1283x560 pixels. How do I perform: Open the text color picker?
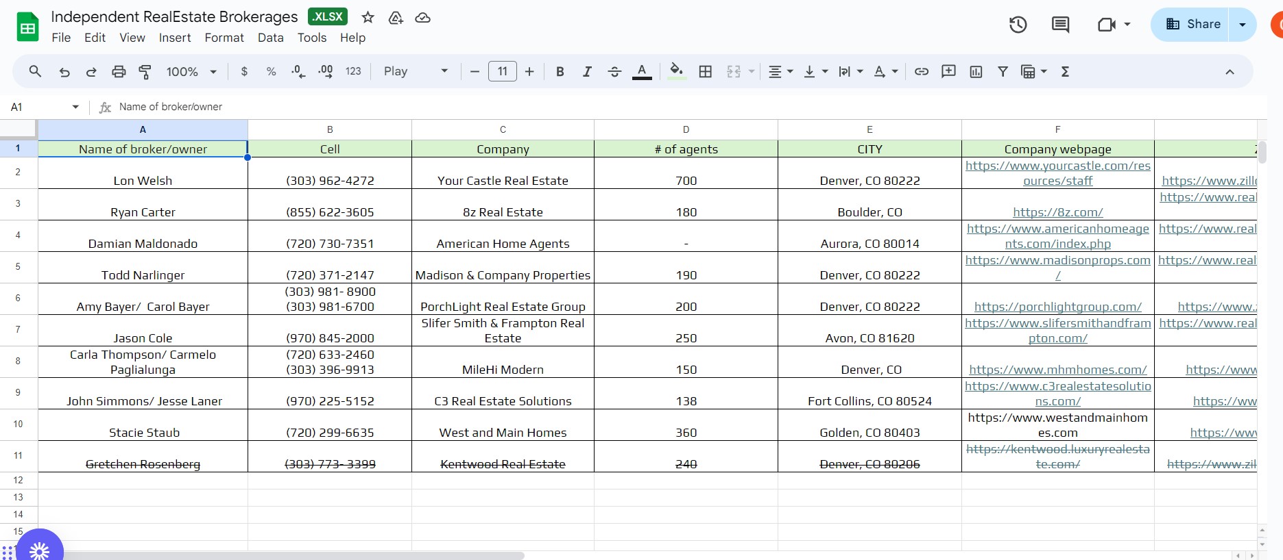click(642, 71)
